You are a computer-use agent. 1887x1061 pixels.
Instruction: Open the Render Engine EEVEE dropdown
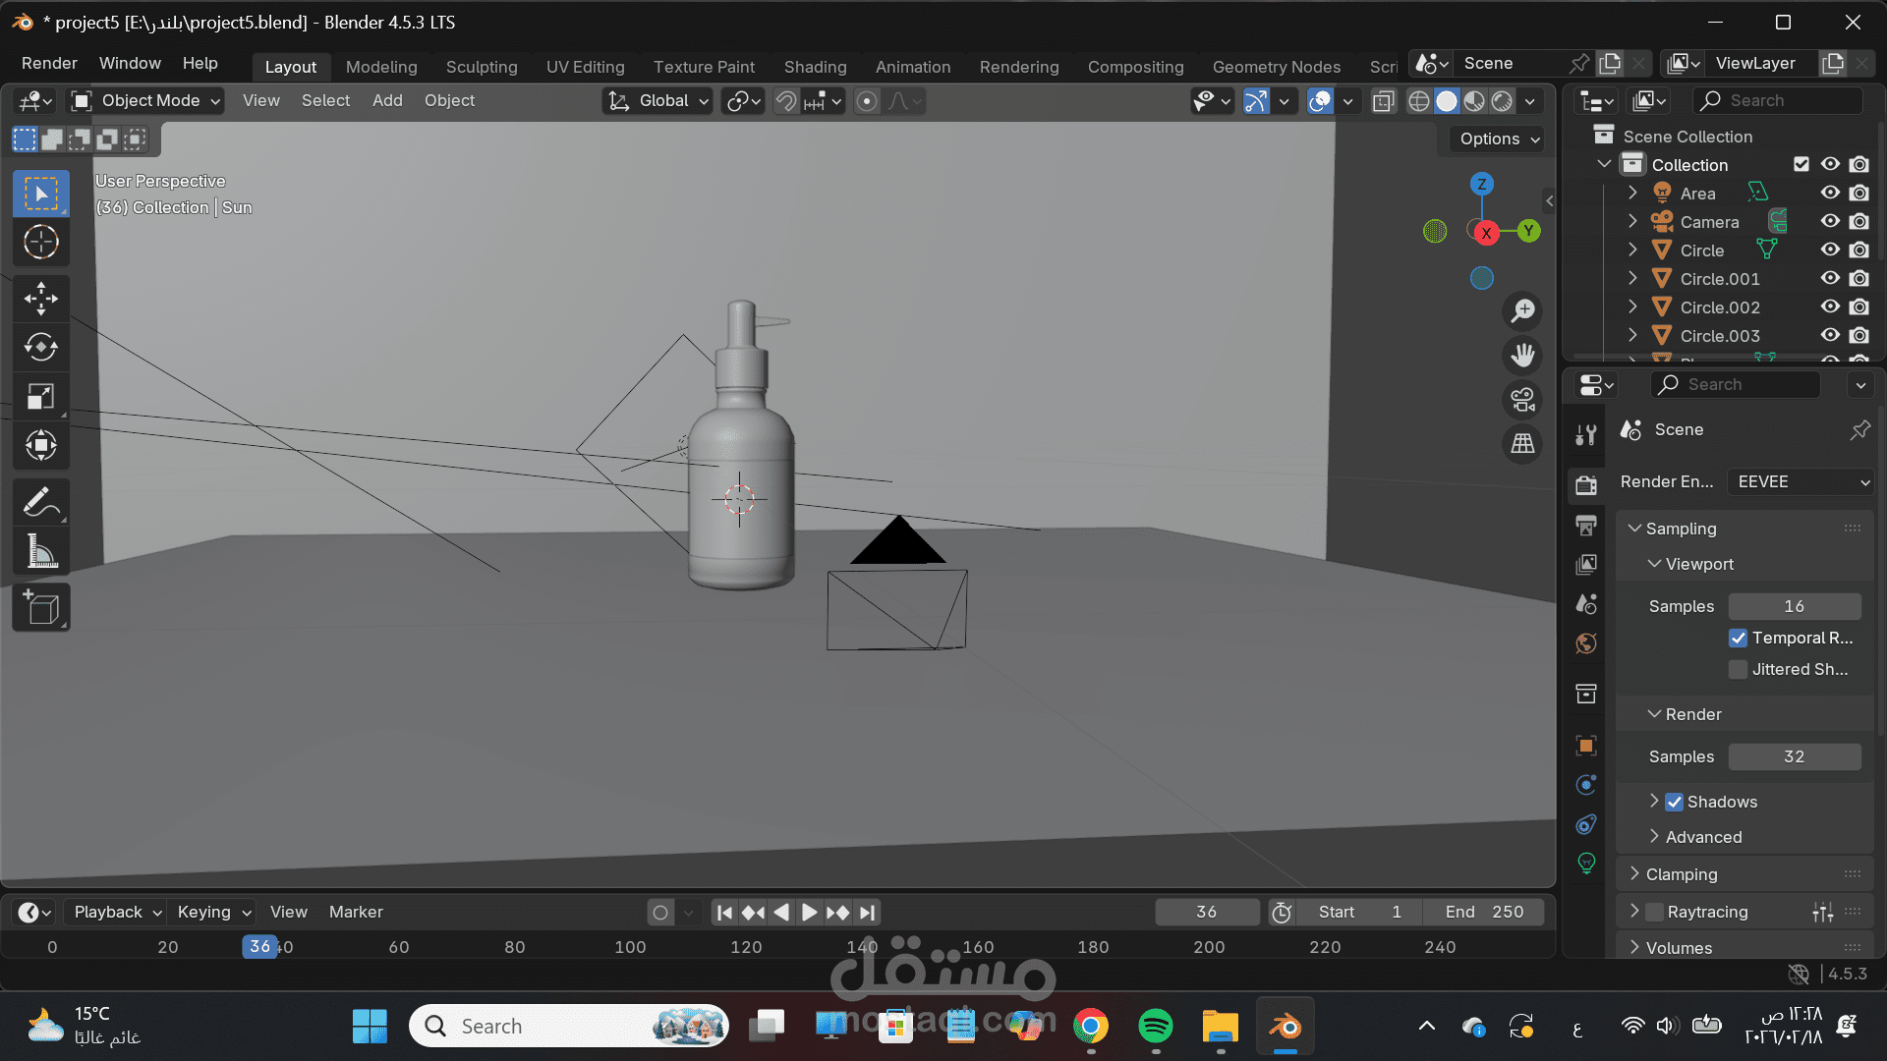[1801, 481]
